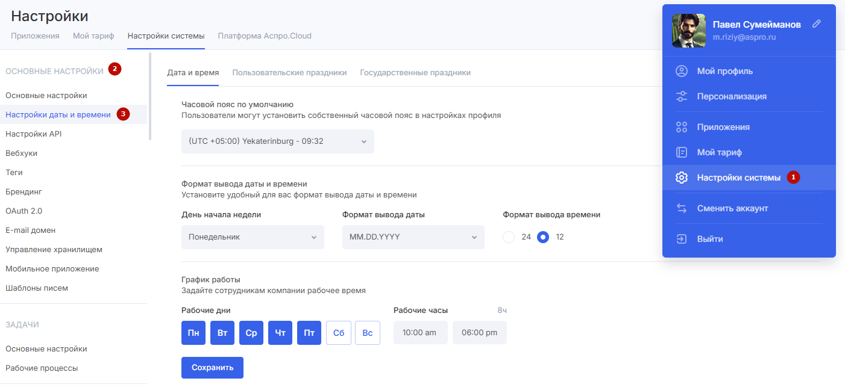This screenshot has height=390, width=845.
Task: Open Шаблоны писем in the sidebar
Action: [37, 288]
